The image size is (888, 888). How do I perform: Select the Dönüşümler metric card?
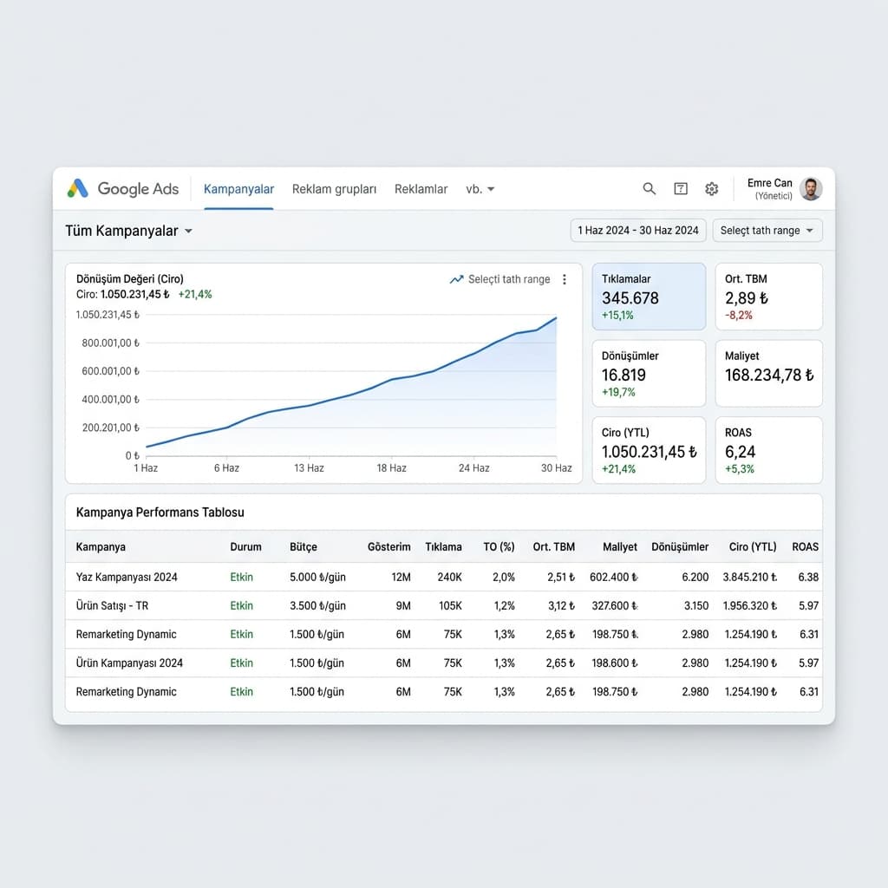pos(649,373)
